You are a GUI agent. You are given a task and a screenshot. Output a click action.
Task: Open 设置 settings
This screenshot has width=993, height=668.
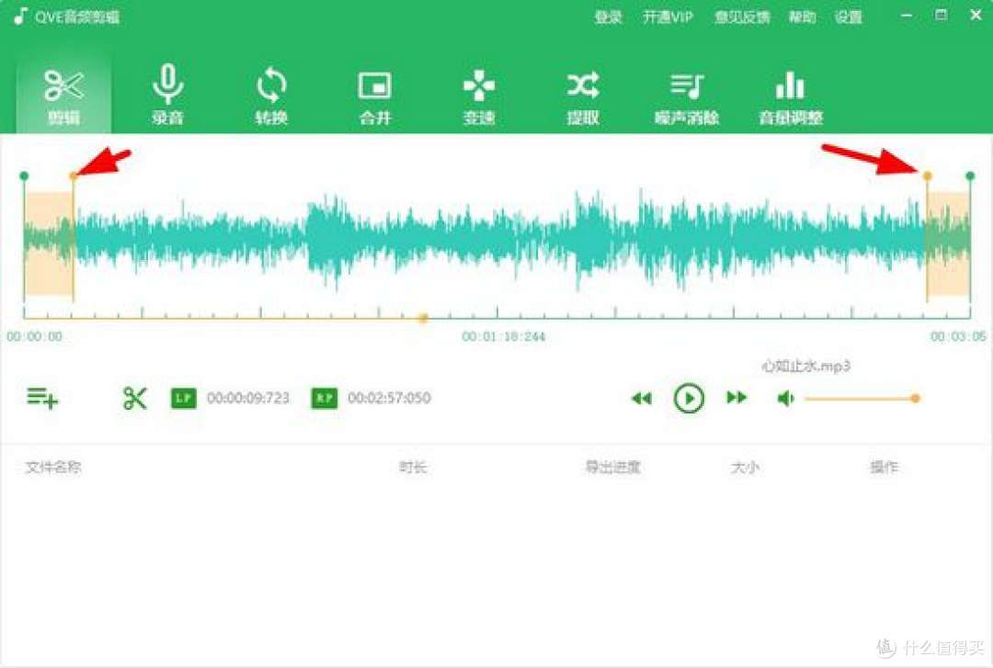pyautogui.click(x=848, y=17)
